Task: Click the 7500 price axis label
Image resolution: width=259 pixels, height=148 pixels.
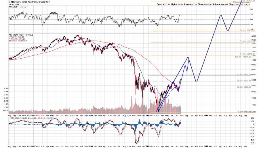Action: [254, 98]
